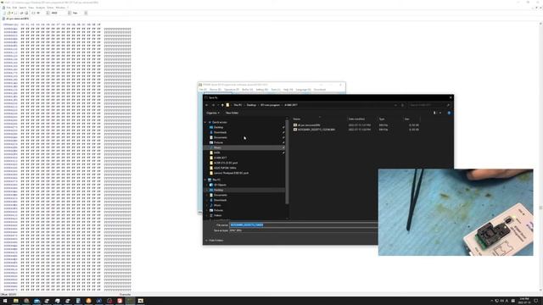
Task: Expand Desktop node under This PC
Action: 207,190
